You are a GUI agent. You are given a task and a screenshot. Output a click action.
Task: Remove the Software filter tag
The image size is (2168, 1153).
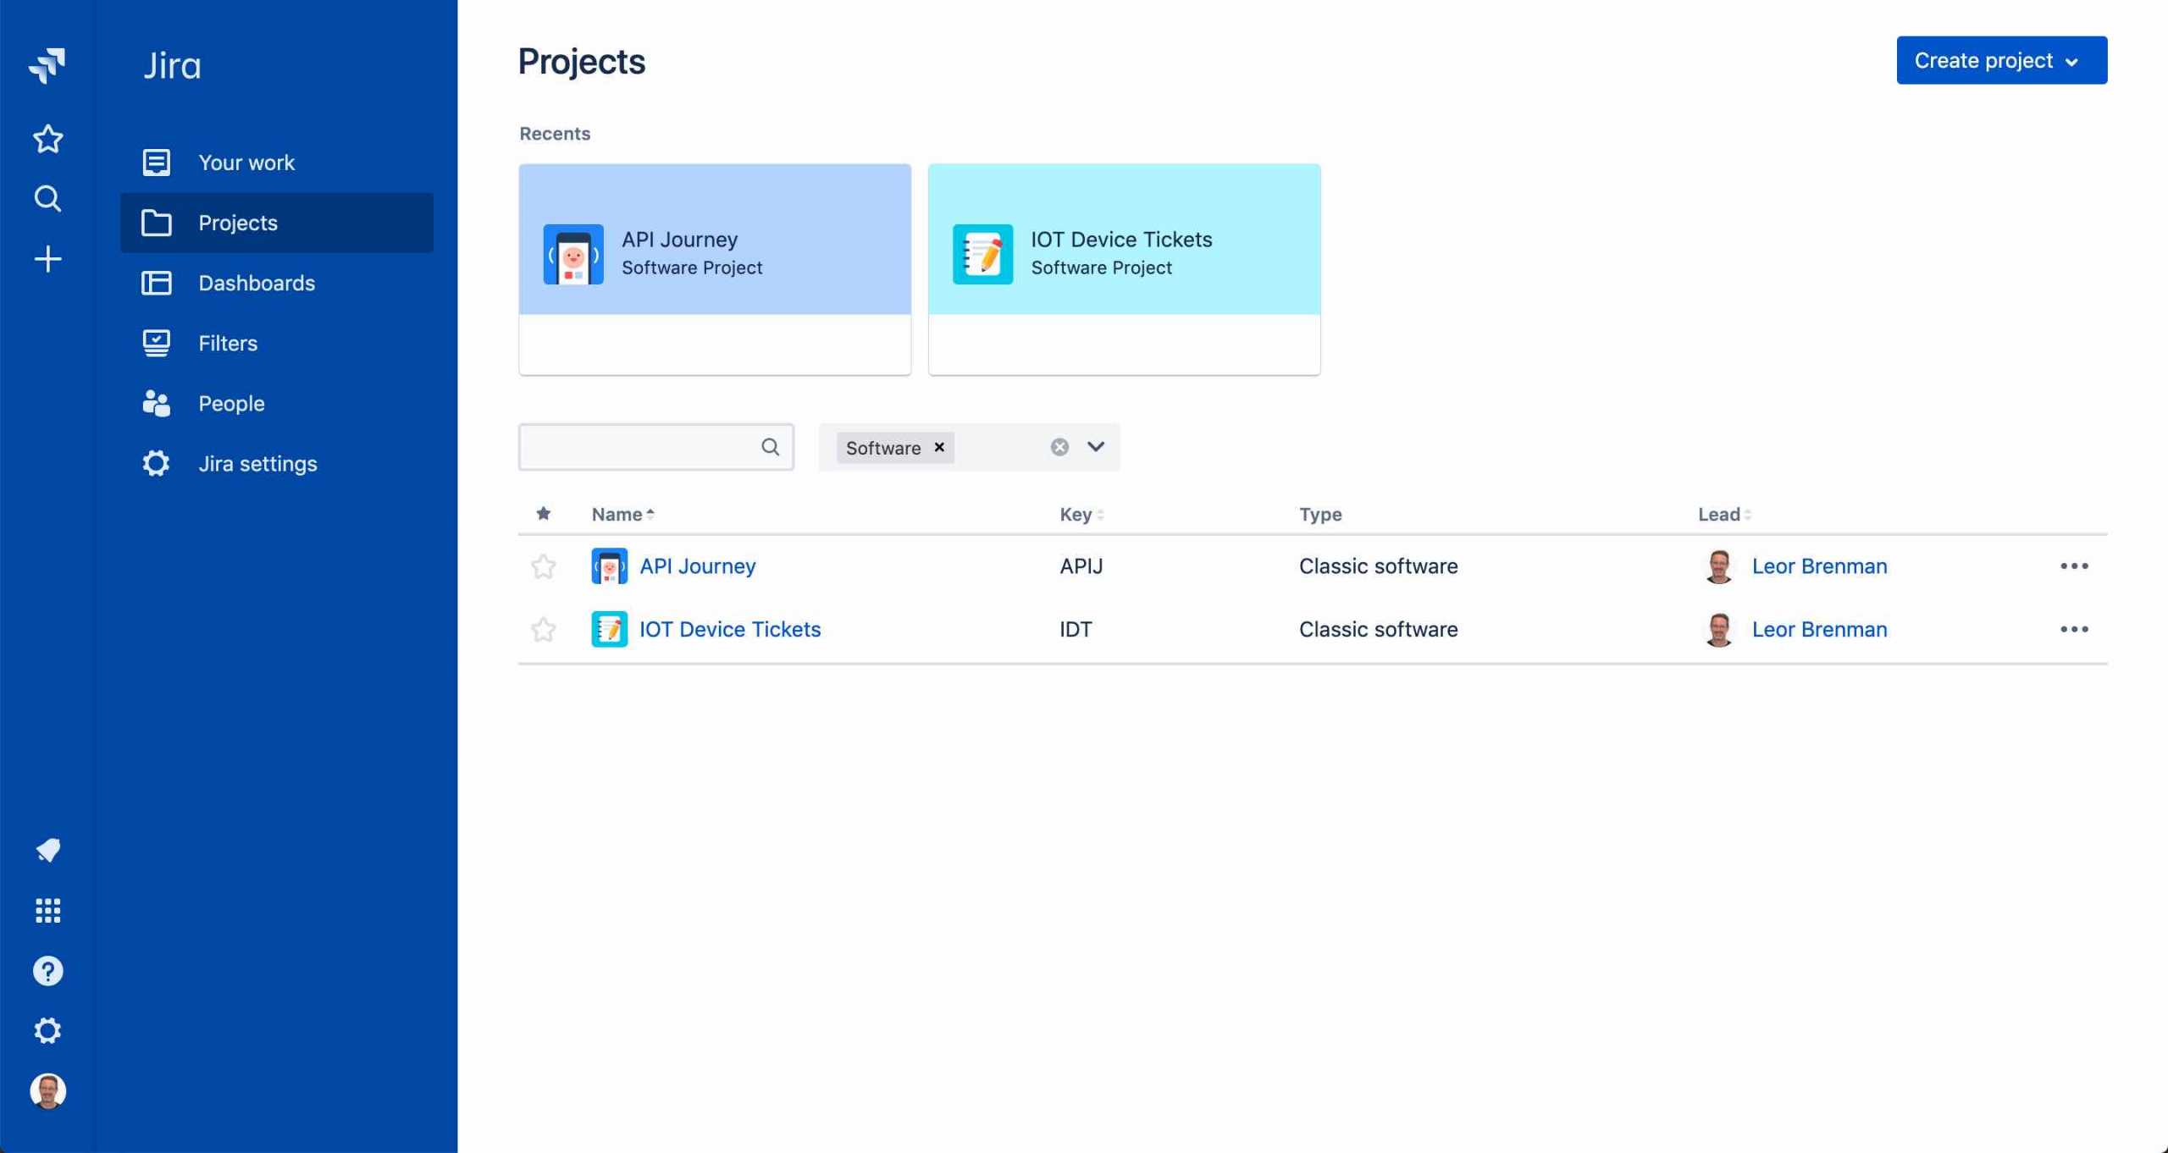(939, 447)
